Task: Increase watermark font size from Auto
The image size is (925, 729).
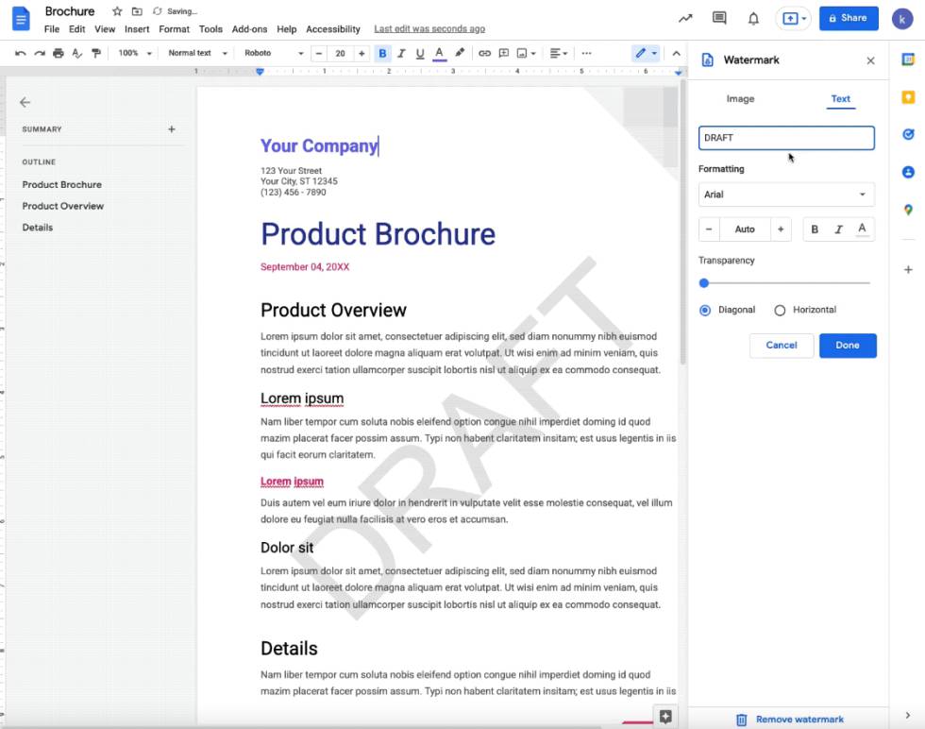Action: point(781,229)
